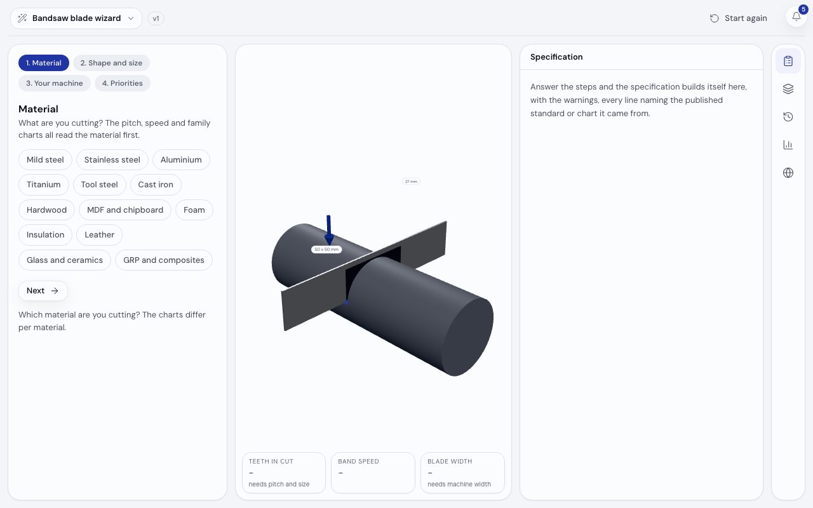Screen dimensions: 813x508
Task: Pick the Insulation material chip
Action: coord(46,234)
